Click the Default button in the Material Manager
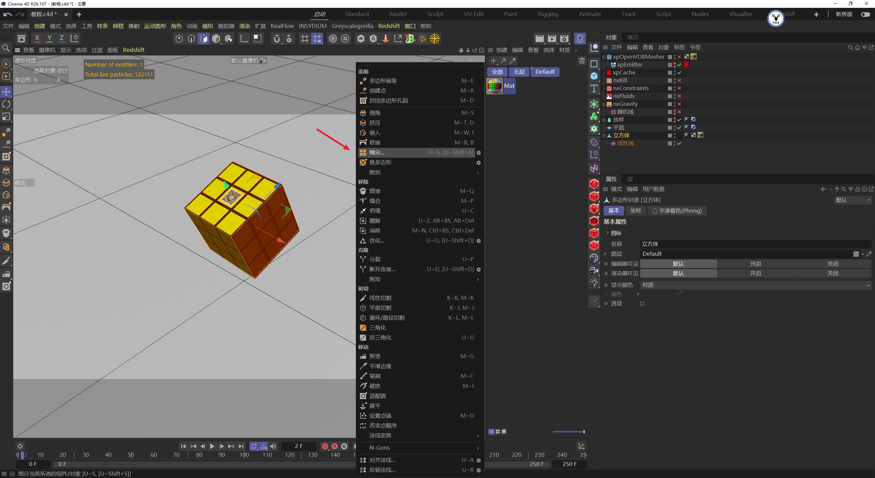The width and height of the screenshot is (875, 478). [545, 72]
